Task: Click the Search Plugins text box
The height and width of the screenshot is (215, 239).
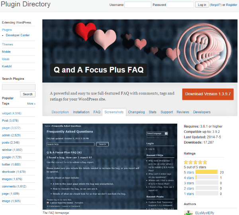Action: coord(19,87)
